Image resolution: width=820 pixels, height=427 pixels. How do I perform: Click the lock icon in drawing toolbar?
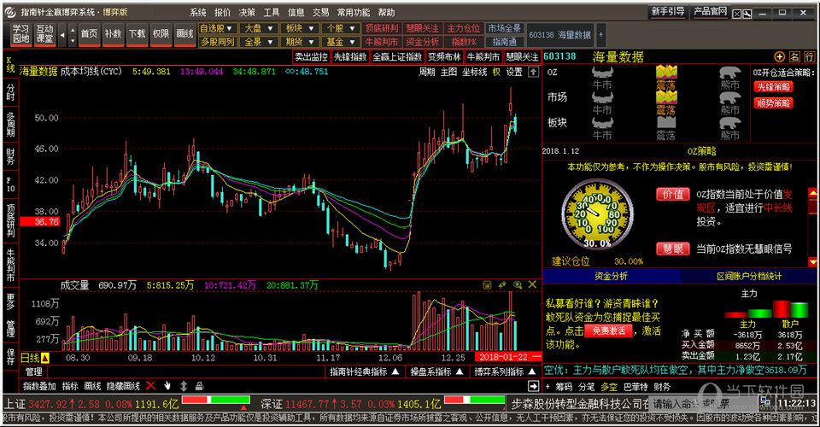click(199, 386)
